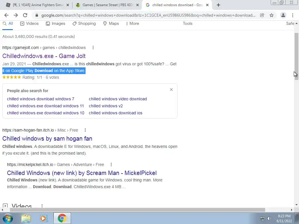Close the Sesame Street PBS Kids tab
Image resolution: width=299 pixels, height=224 pixels.
[x=138, y=5]
